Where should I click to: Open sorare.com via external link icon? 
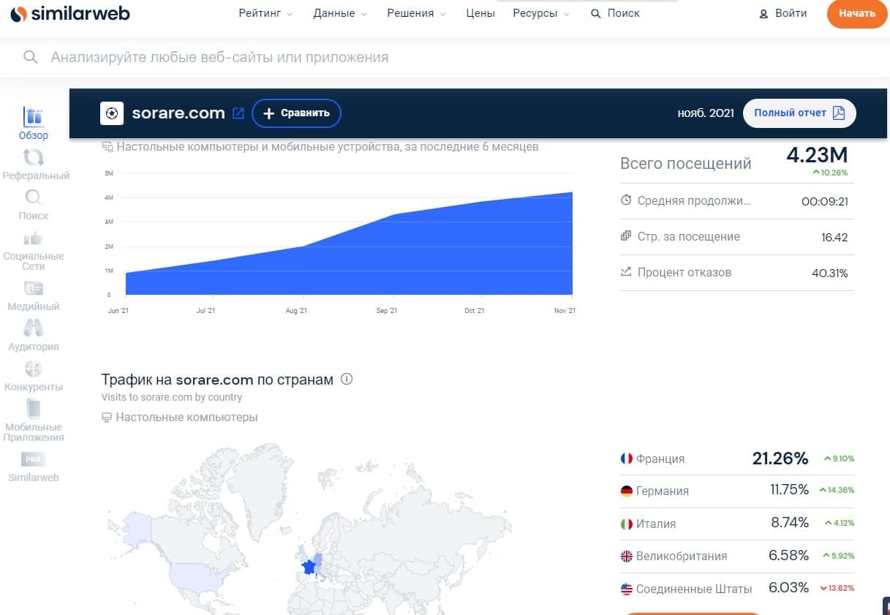click(x=238, y=113)
